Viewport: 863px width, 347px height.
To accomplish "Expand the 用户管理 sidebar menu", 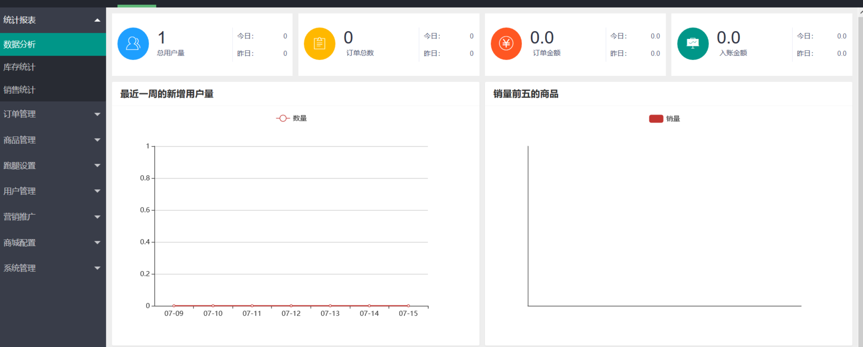I will (53, 191).
